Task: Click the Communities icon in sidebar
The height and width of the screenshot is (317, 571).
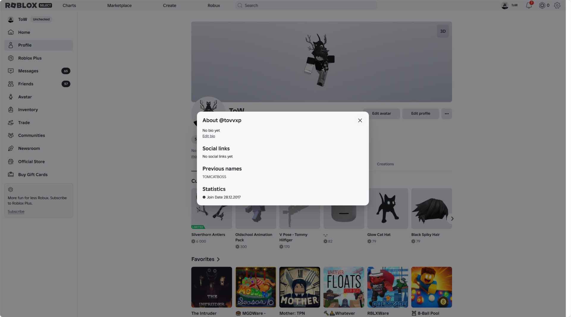Action: point(11,135)
